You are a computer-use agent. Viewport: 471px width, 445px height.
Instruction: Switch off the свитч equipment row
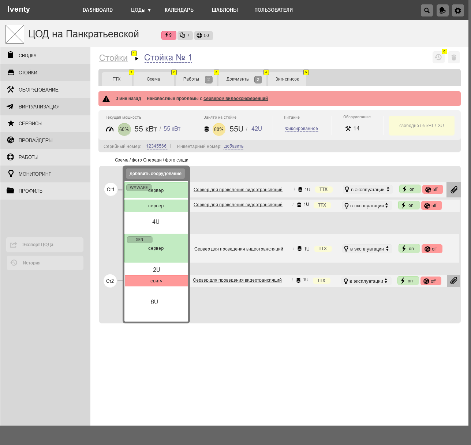[x=431, y=281]
